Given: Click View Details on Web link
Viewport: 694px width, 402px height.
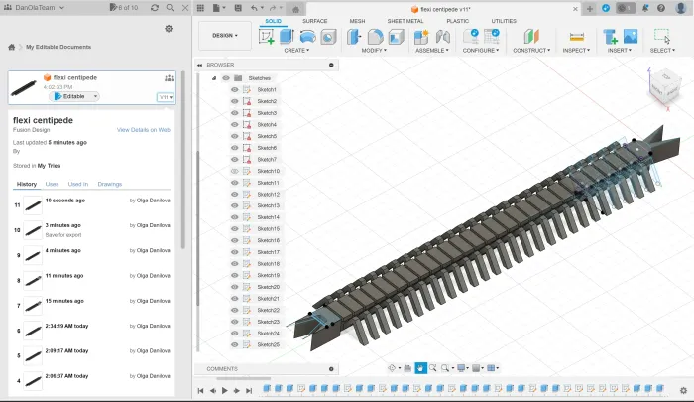Looking at the screenshot, I should tap(144, 130).
